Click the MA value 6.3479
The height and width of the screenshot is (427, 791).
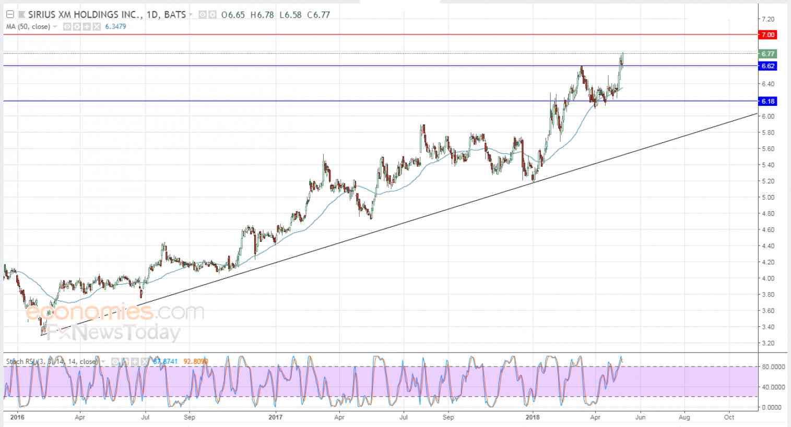pos(115,27)
